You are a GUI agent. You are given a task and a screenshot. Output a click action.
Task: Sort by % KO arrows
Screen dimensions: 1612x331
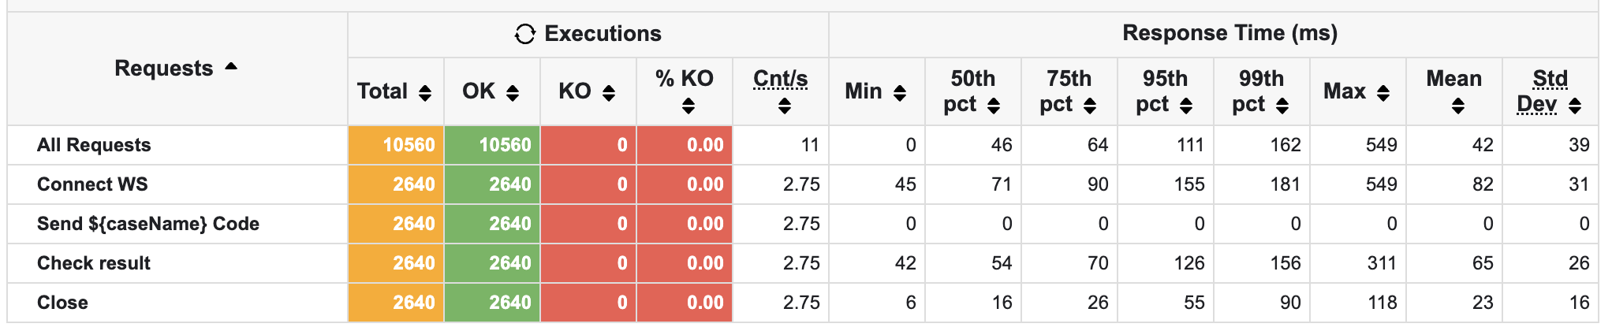tap(688, 106)
